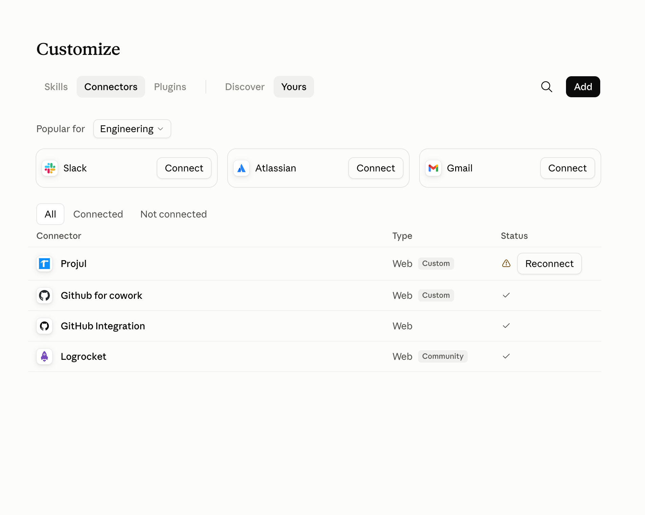Click the Projul connector icon
This screenshot has width=645, height=515.
[44, 264]
